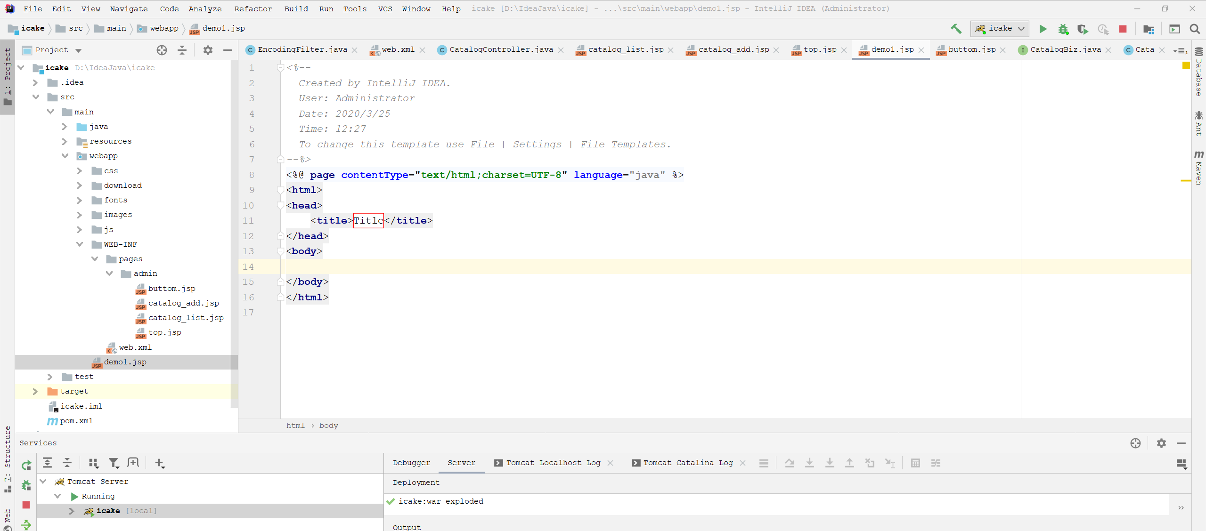Close the Tomcat Localhost Log tab
The image size is (1206, 531).
pyautogui.click(x=610, y=463)
